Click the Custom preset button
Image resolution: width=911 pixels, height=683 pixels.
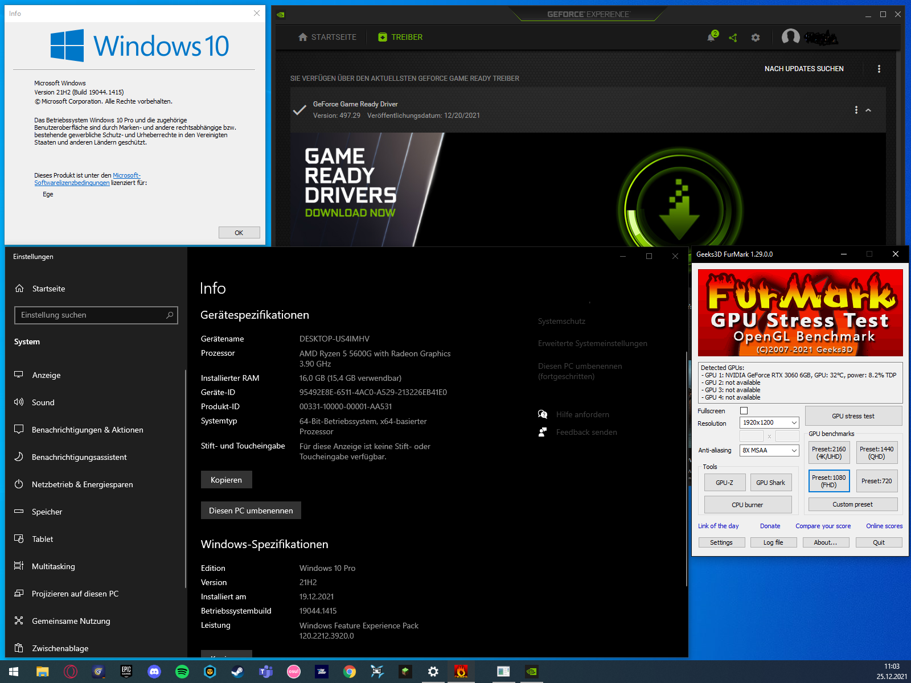pyautogui.click(x=853, y=504)
